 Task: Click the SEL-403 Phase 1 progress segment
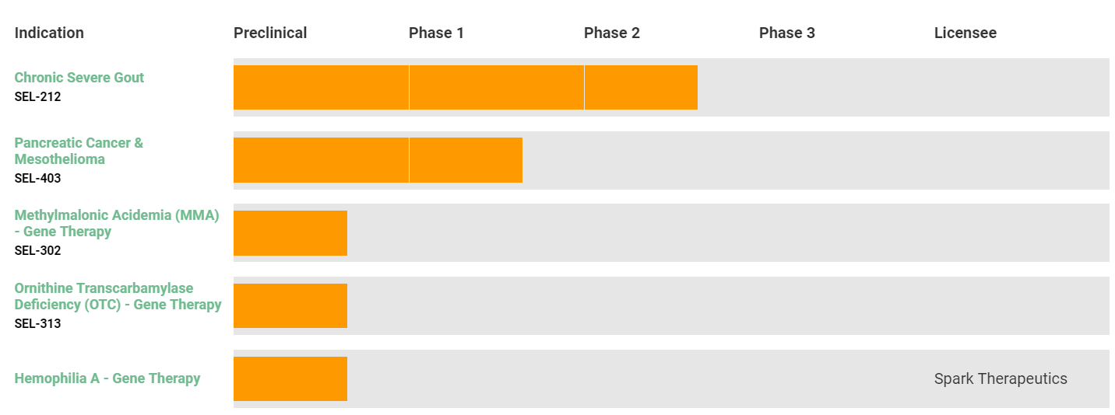[466, 160]
